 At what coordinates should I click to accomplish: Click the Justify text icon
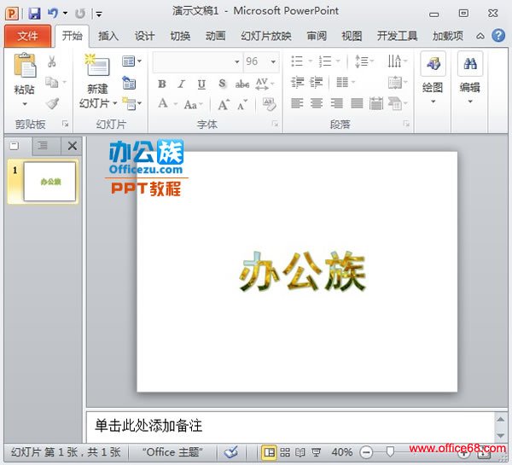357,103
